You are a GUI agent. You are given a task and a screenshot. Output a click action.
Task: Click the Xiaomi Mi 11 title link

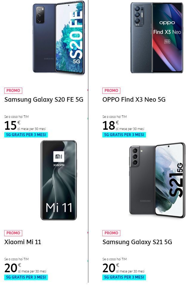click(x=23, y=242)
